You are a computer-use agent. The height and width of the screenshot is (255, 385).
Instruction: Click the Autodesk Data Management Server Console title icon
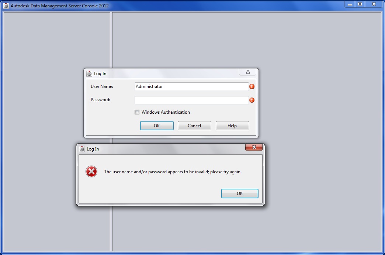[6, 6]
